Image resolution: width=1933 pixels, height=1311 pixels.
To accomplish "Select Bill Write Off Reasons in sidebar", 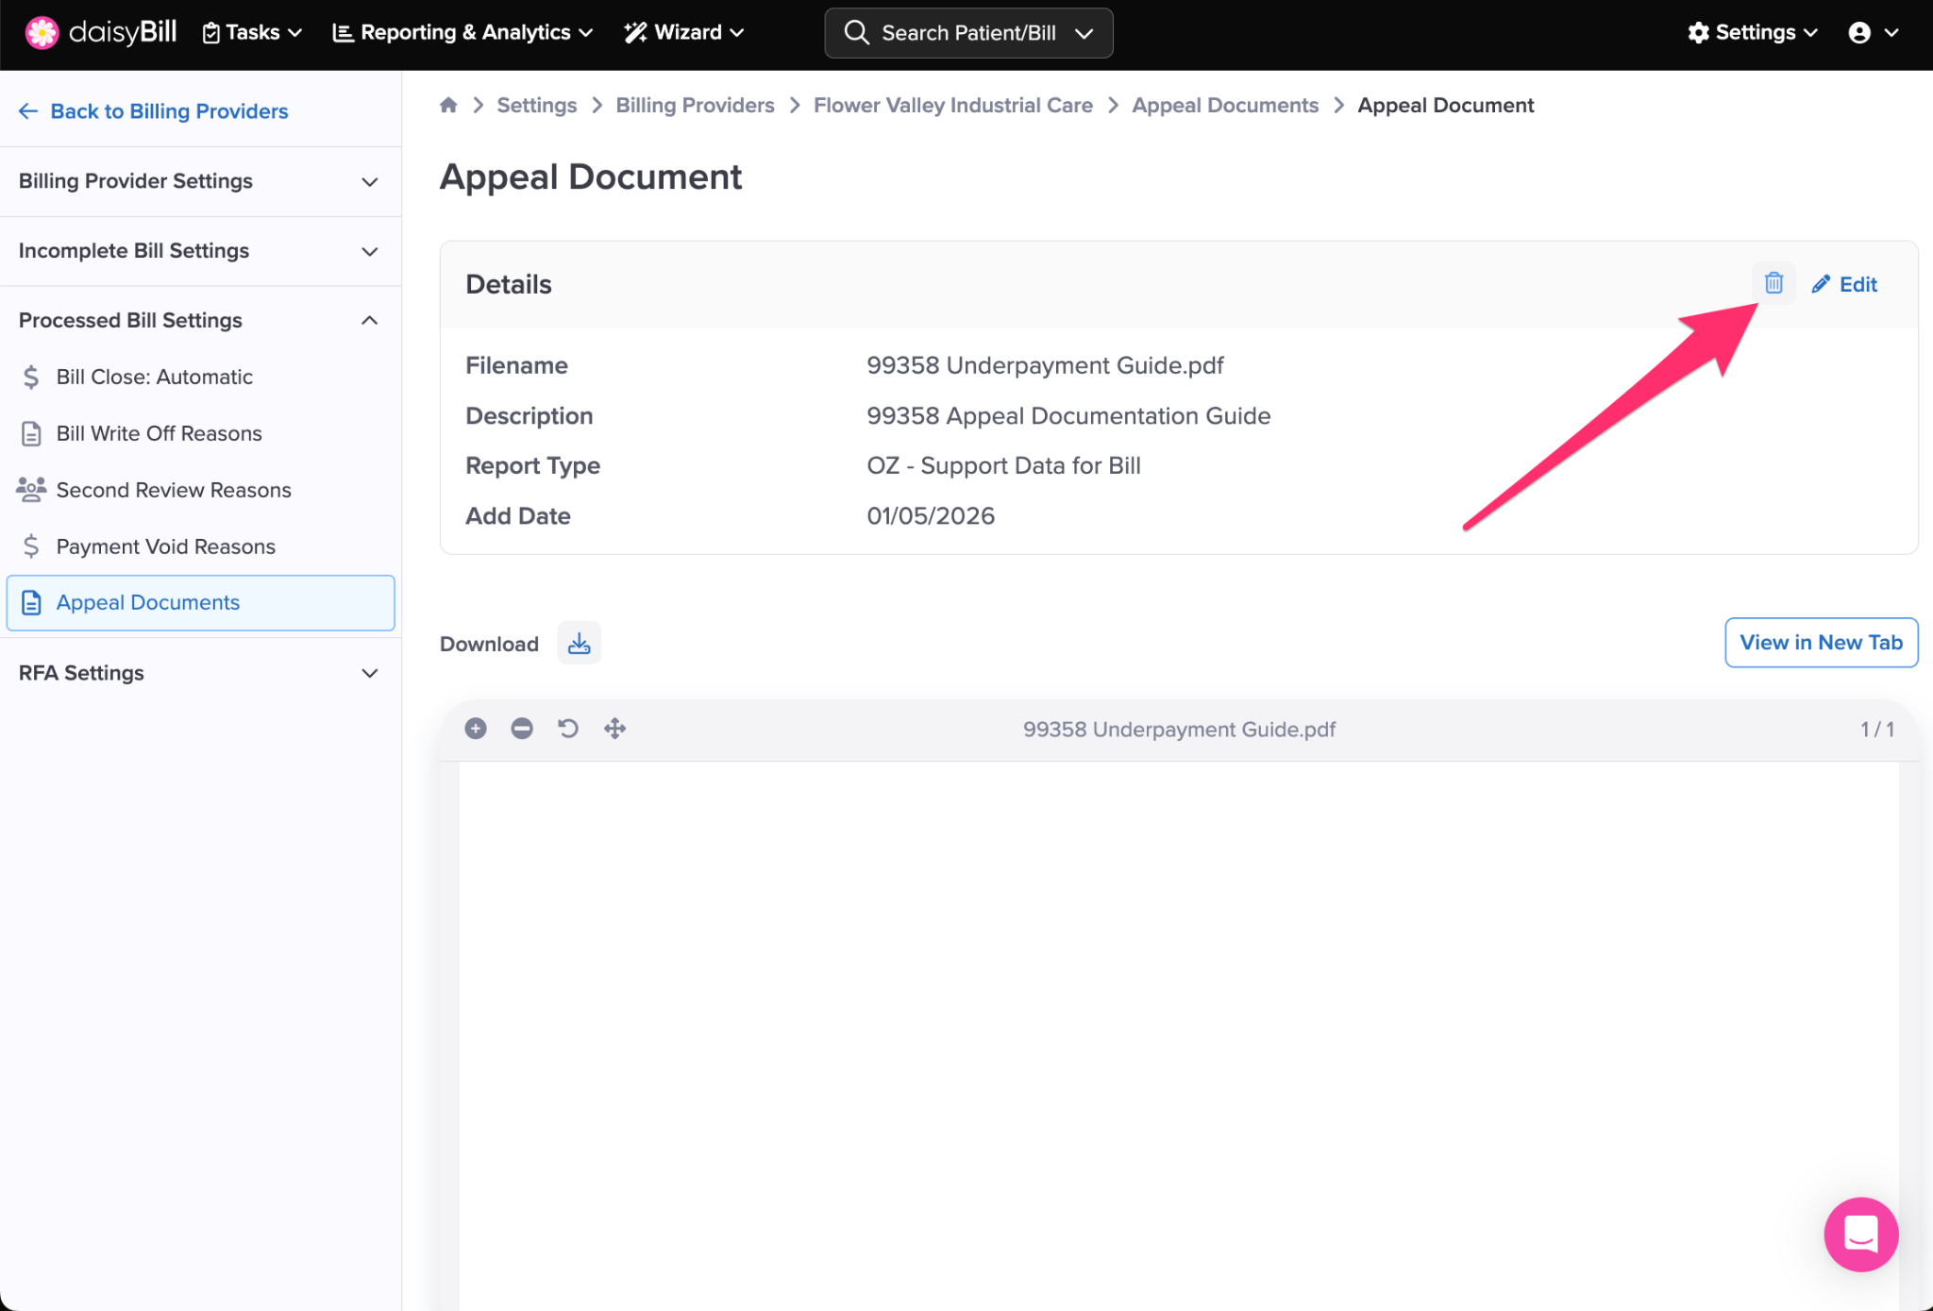I will click(x=159, y=433).
